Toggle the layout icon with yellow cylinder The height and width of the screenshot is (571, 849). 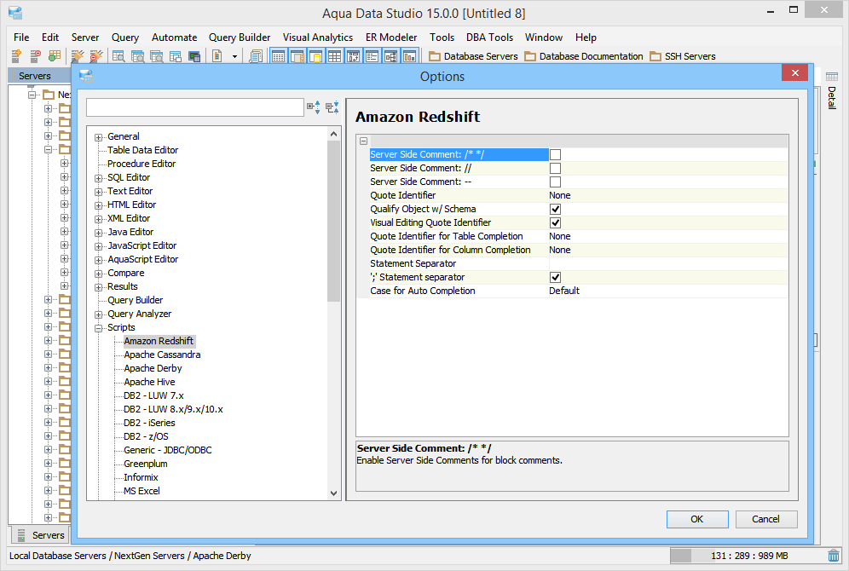tap(316, 55)
